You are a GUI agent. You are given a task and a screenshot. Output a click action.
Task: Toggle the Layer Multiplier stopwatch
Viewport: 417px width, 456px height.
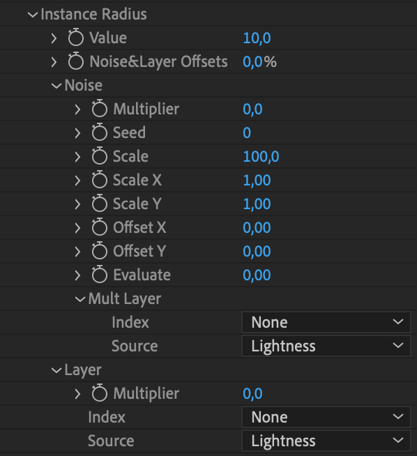point(100,393)
